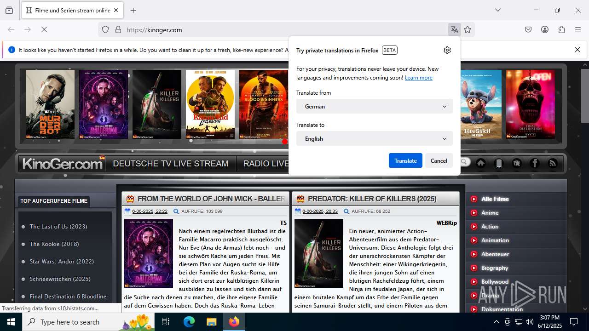Open the extensions puzzle icon
This screenshot has width=589, height=331.
click(x=561, y=29)
